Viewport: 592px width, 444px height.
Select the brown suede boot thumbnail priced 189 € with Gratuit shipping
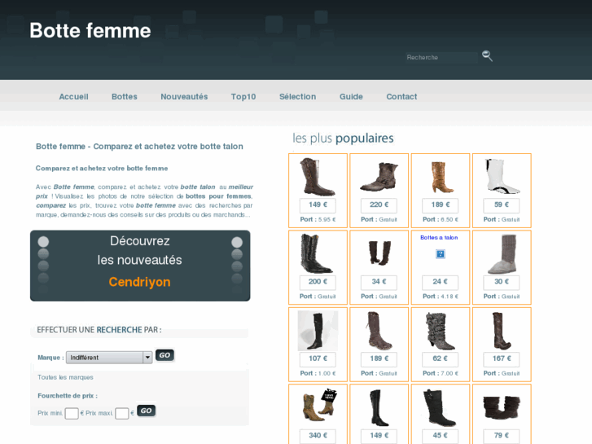pos(379,331)
